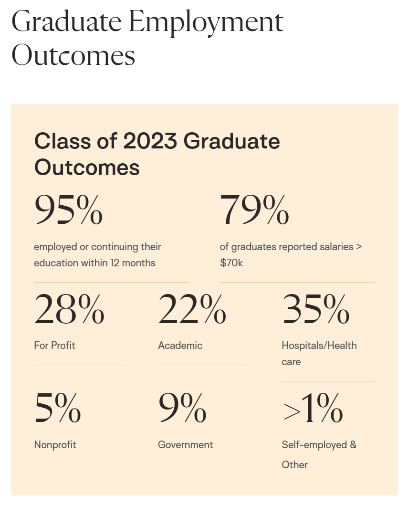Click the "For Profit" label
Image resolution: width=408 pixels, height=505 pixels.
[x=54, y=346]
